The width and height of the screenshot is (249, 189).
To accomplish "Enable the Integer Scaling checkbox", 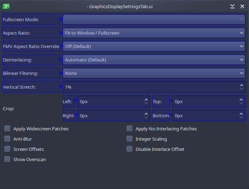I will [130, 139].
